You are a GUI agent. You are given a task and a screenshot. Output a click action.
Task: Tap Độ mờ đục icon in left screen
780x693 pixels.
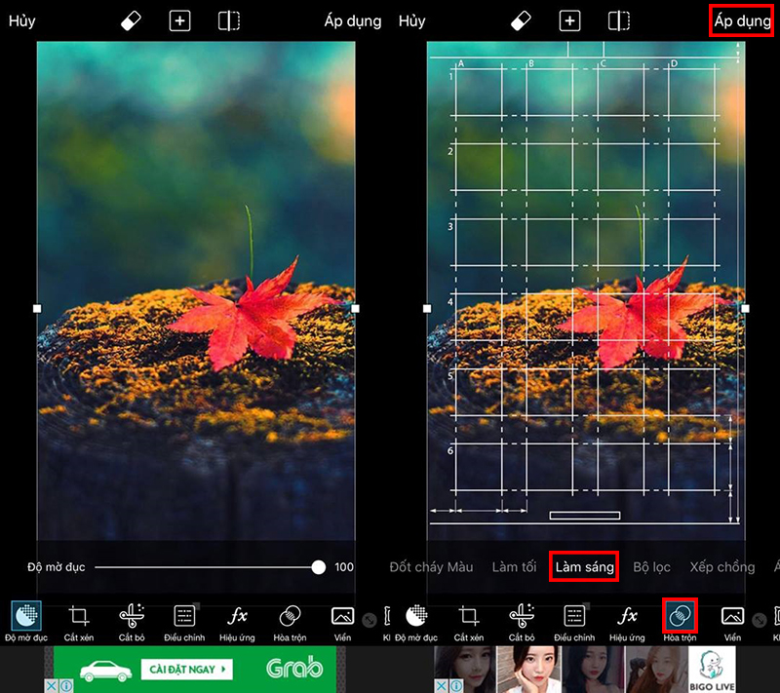[26, 616]
